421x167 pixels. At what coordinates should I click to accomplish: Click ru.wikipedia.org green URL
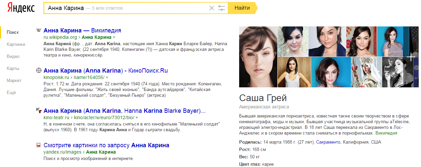pyautogui.click(x=60, y=37)
